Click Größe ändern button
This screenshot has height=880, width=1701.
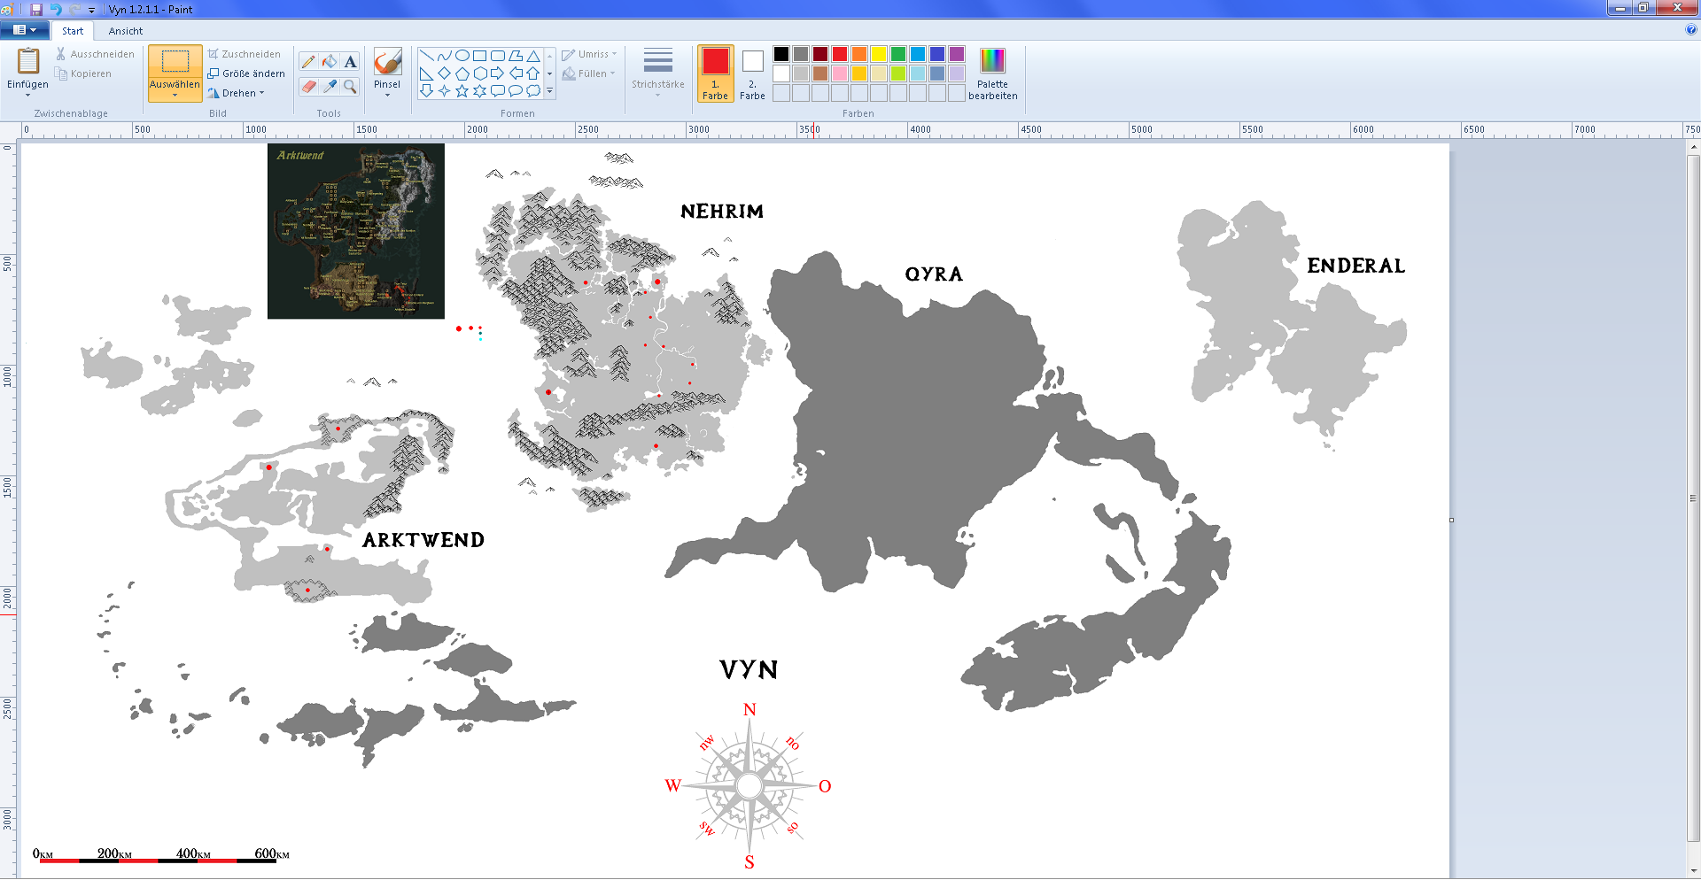246,73
